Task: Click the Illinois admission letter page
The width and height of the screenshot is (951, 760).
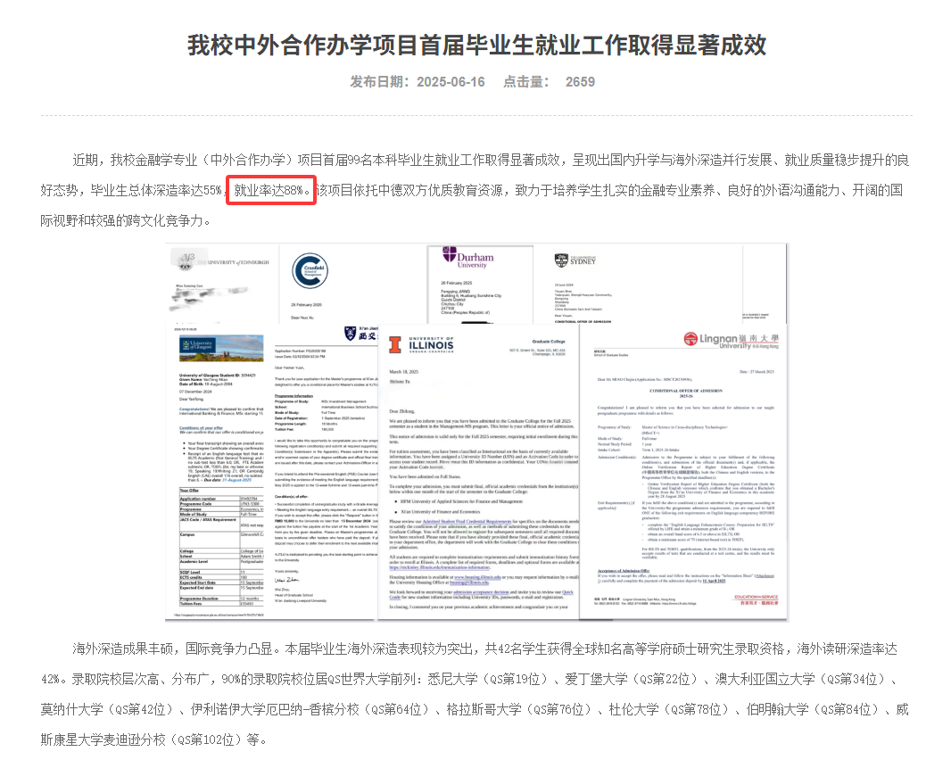Action: [x=478, y=473]
